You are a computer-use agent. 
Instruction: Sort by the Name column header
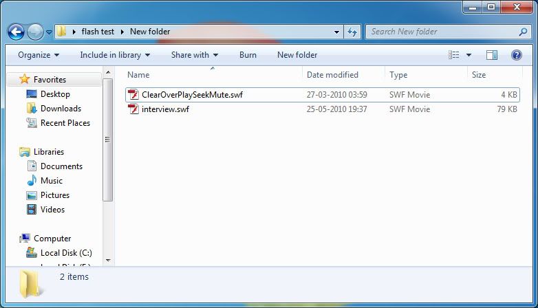pos(213,75)
